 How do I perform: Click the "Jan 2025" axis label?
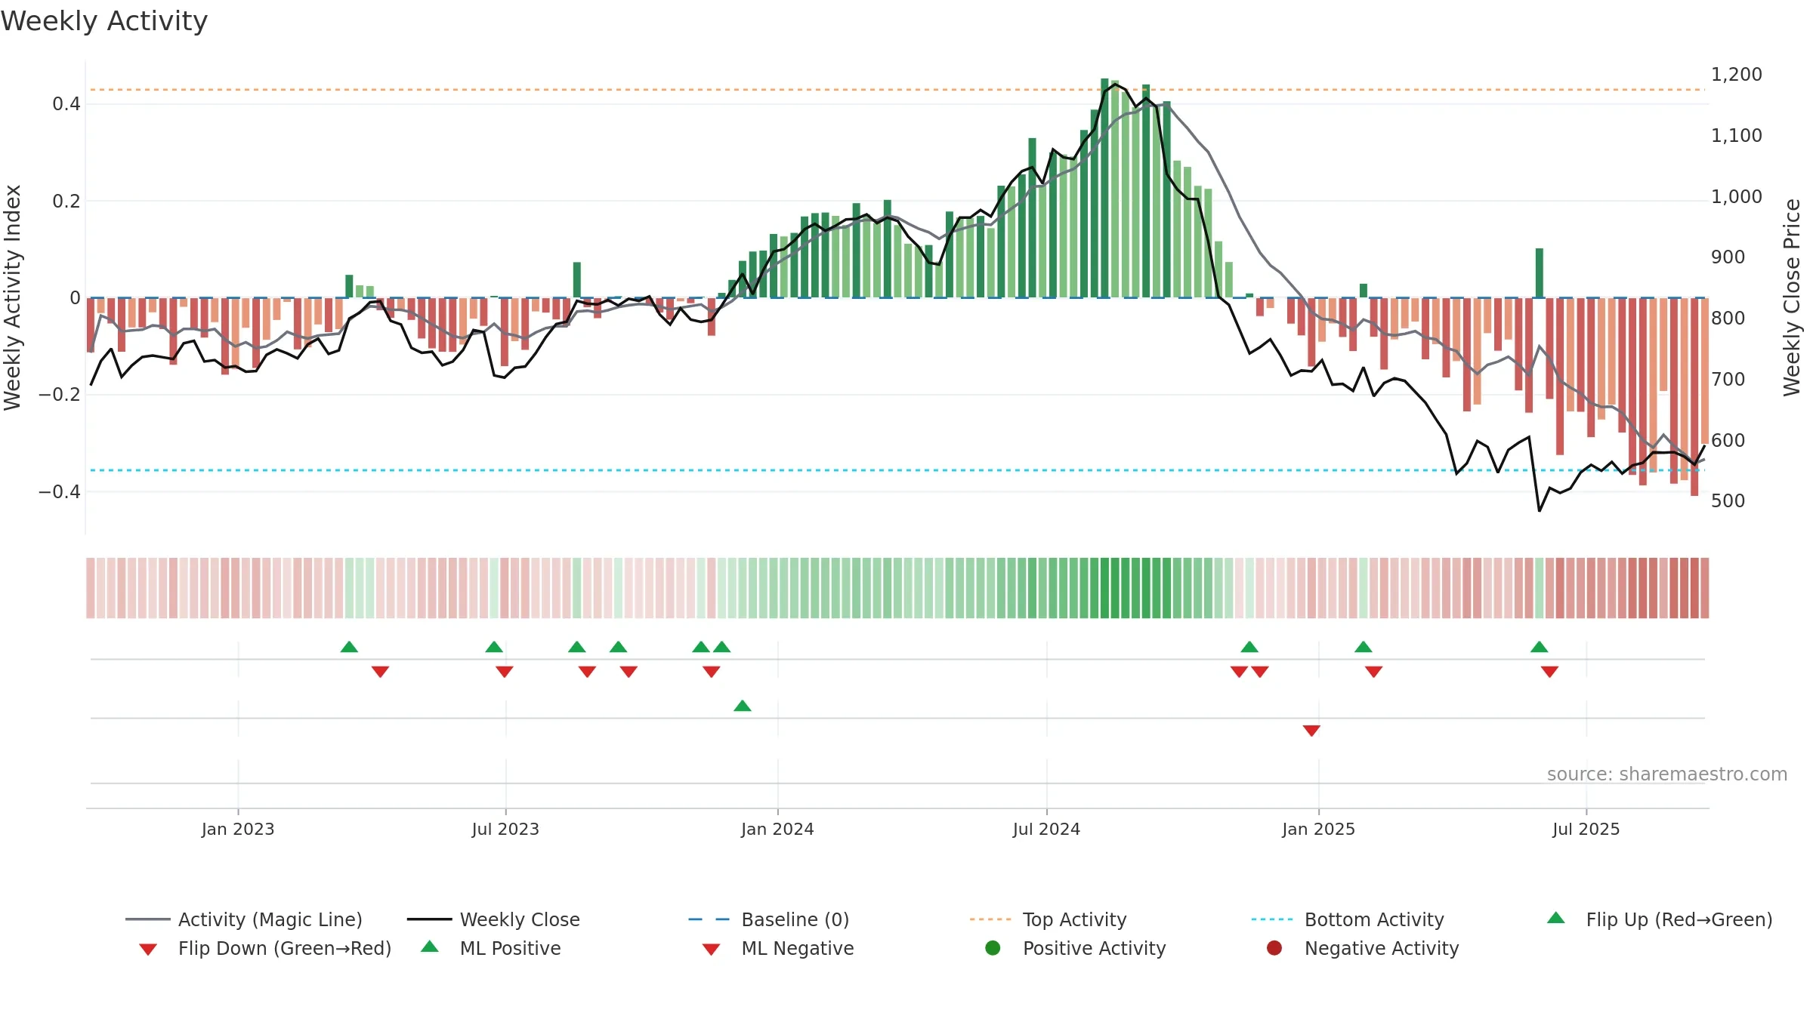[x=1318, y=830]
